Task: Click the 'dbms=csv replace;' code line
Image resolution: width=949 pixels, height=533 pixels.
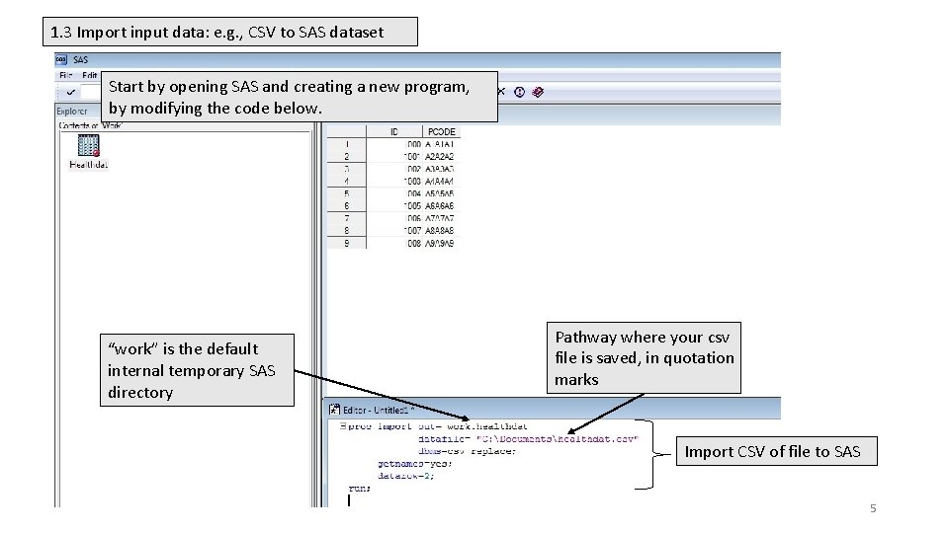Action: 467,451
